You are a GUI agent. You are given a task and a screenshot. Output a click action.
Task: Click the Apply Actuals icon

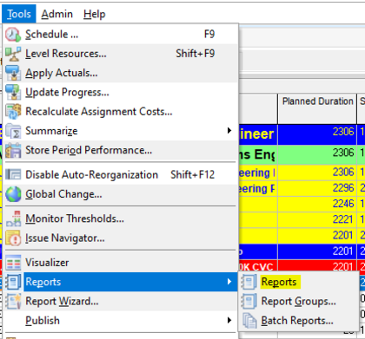click(13, 73)
